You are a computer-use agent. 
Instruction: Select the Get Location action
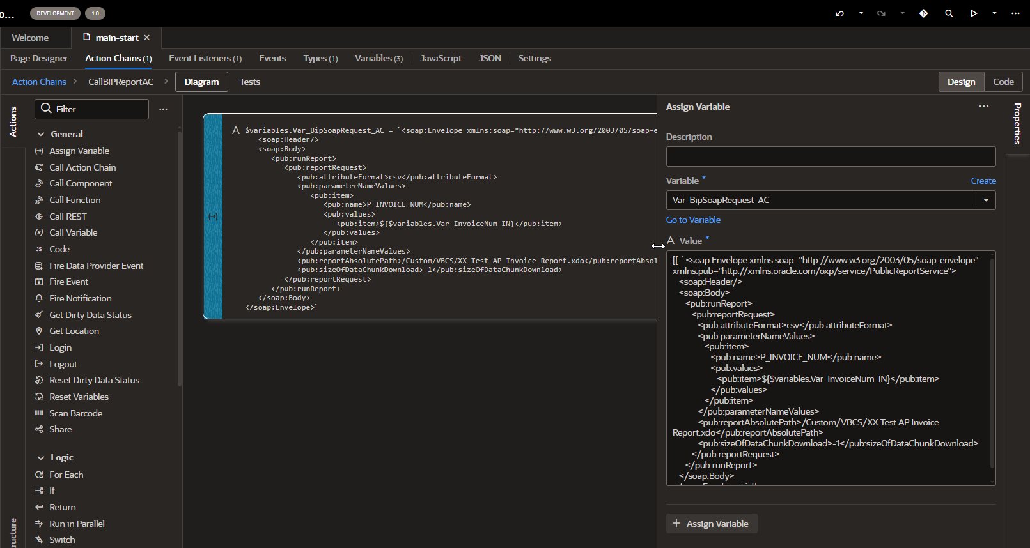[x=74, y=331]
